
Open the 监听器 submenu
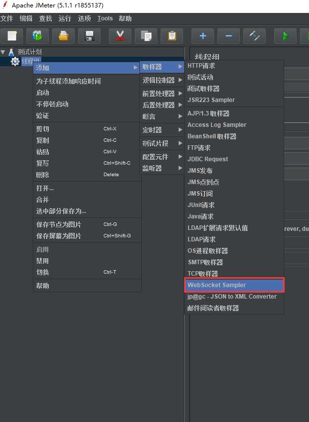(162, 168)
